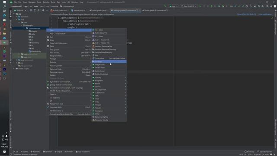Viewport: 277px width, 156px height.
Task: Open the Event Log in the status bar
Action: click(249, 152)
